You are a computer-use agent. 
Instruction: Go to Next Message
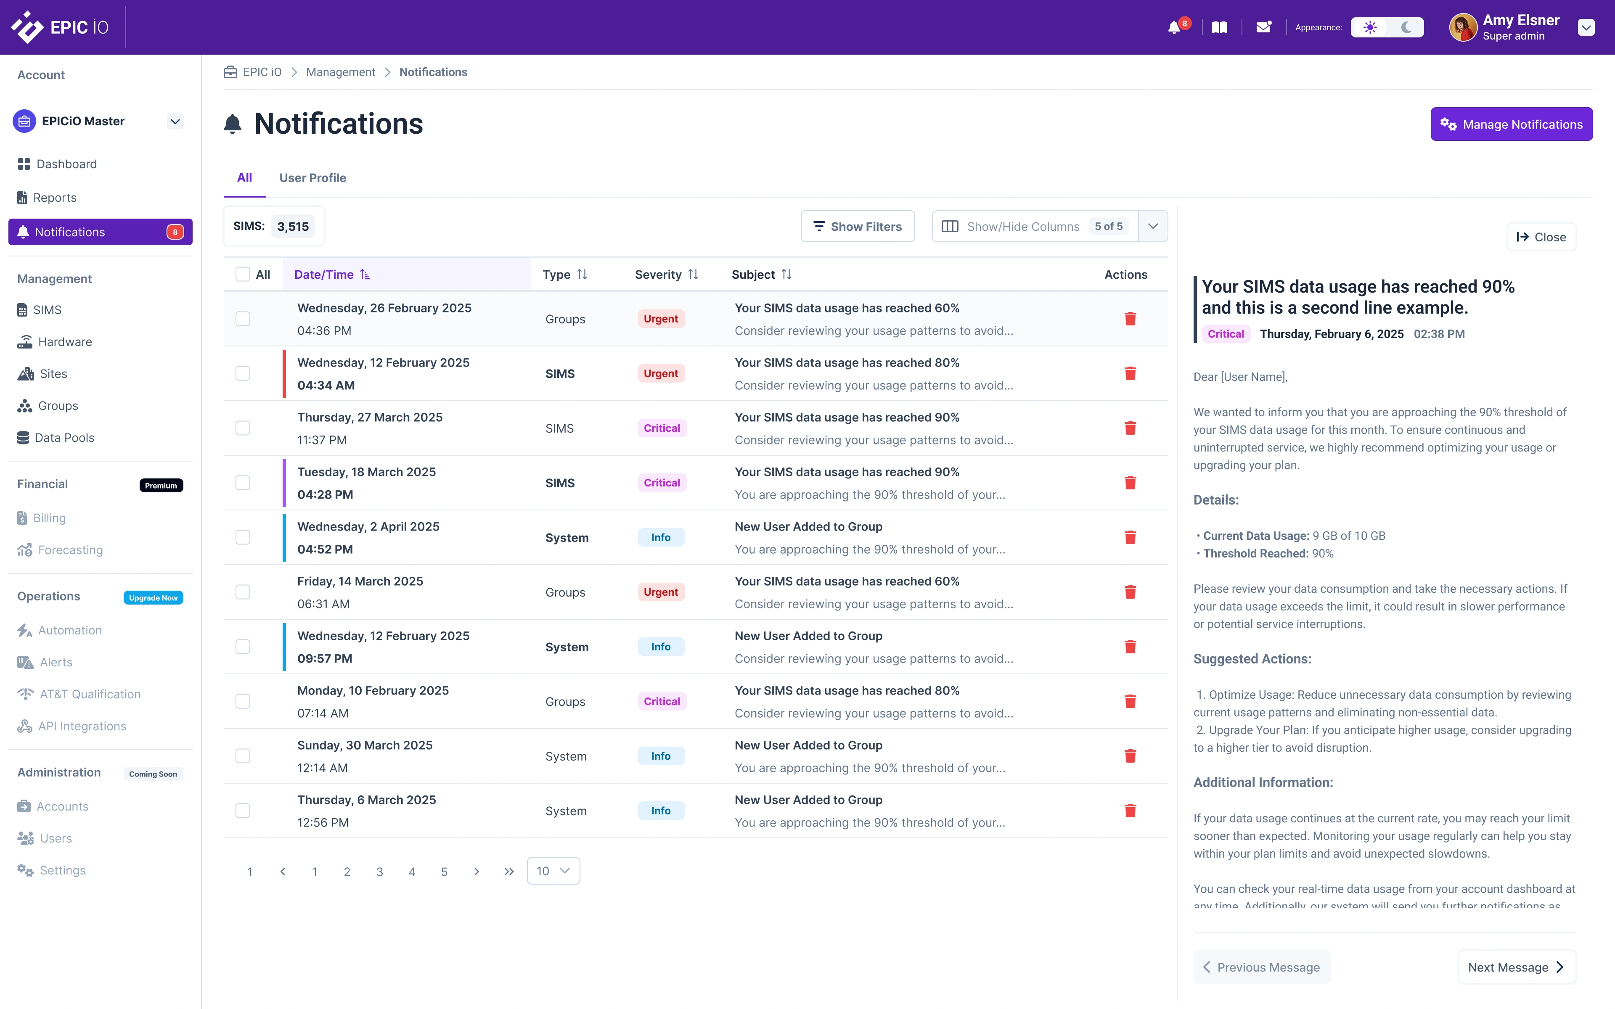coord(1516,967)
